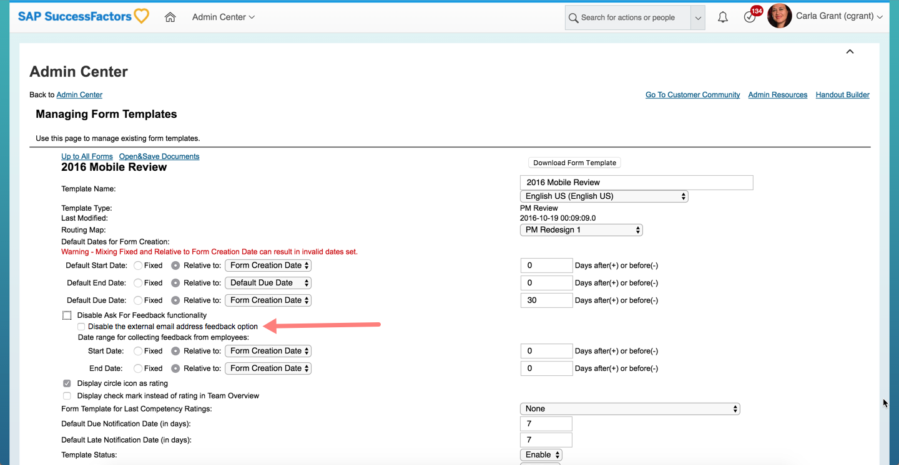Select Relative to for Default End Date
Image resolution: width=899 pixels, height=465 pixels.
[175, 283]
